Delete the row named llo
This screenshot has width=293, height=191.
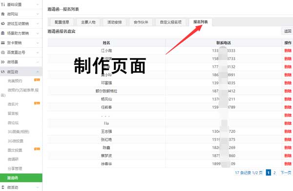(x=288, y=124)
